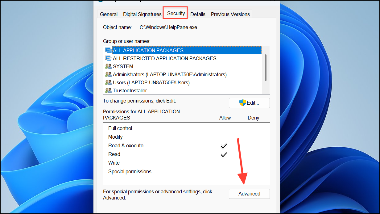380x214 pixels.
Task: Click the Deny cell for Full control
Action: tap(253, 128)
